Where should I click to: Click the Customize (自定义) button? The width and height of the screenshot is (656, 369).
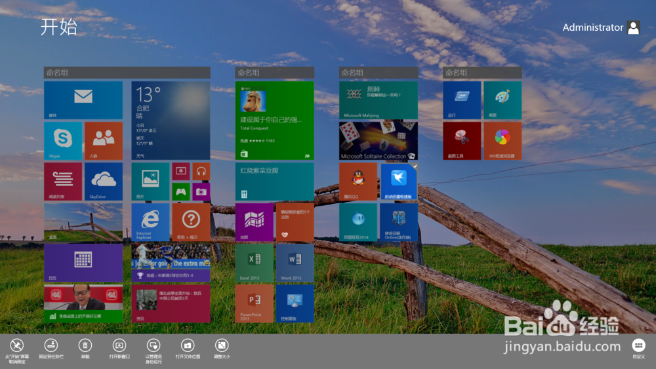click(x=638, y=349)
